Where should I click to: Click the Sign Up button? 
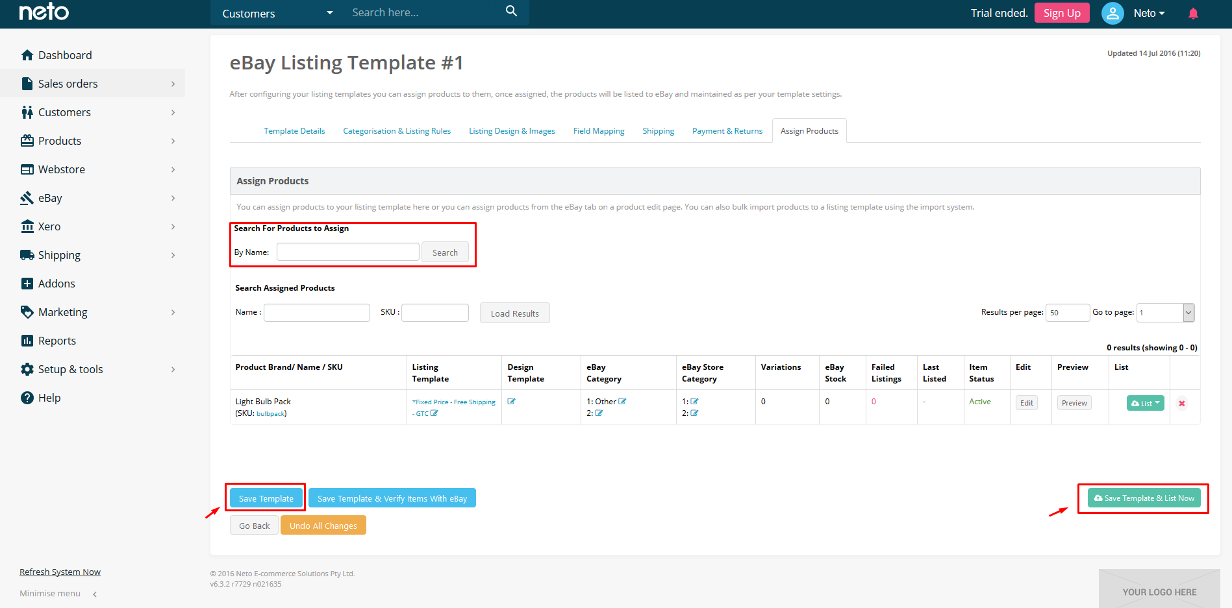click(1062, 13)
